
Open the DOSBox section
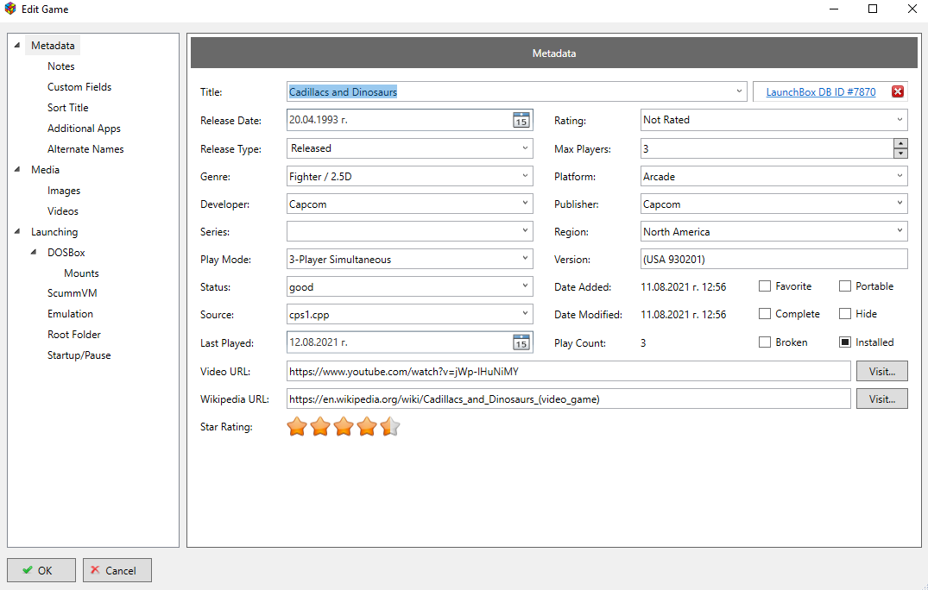point(66,253)
